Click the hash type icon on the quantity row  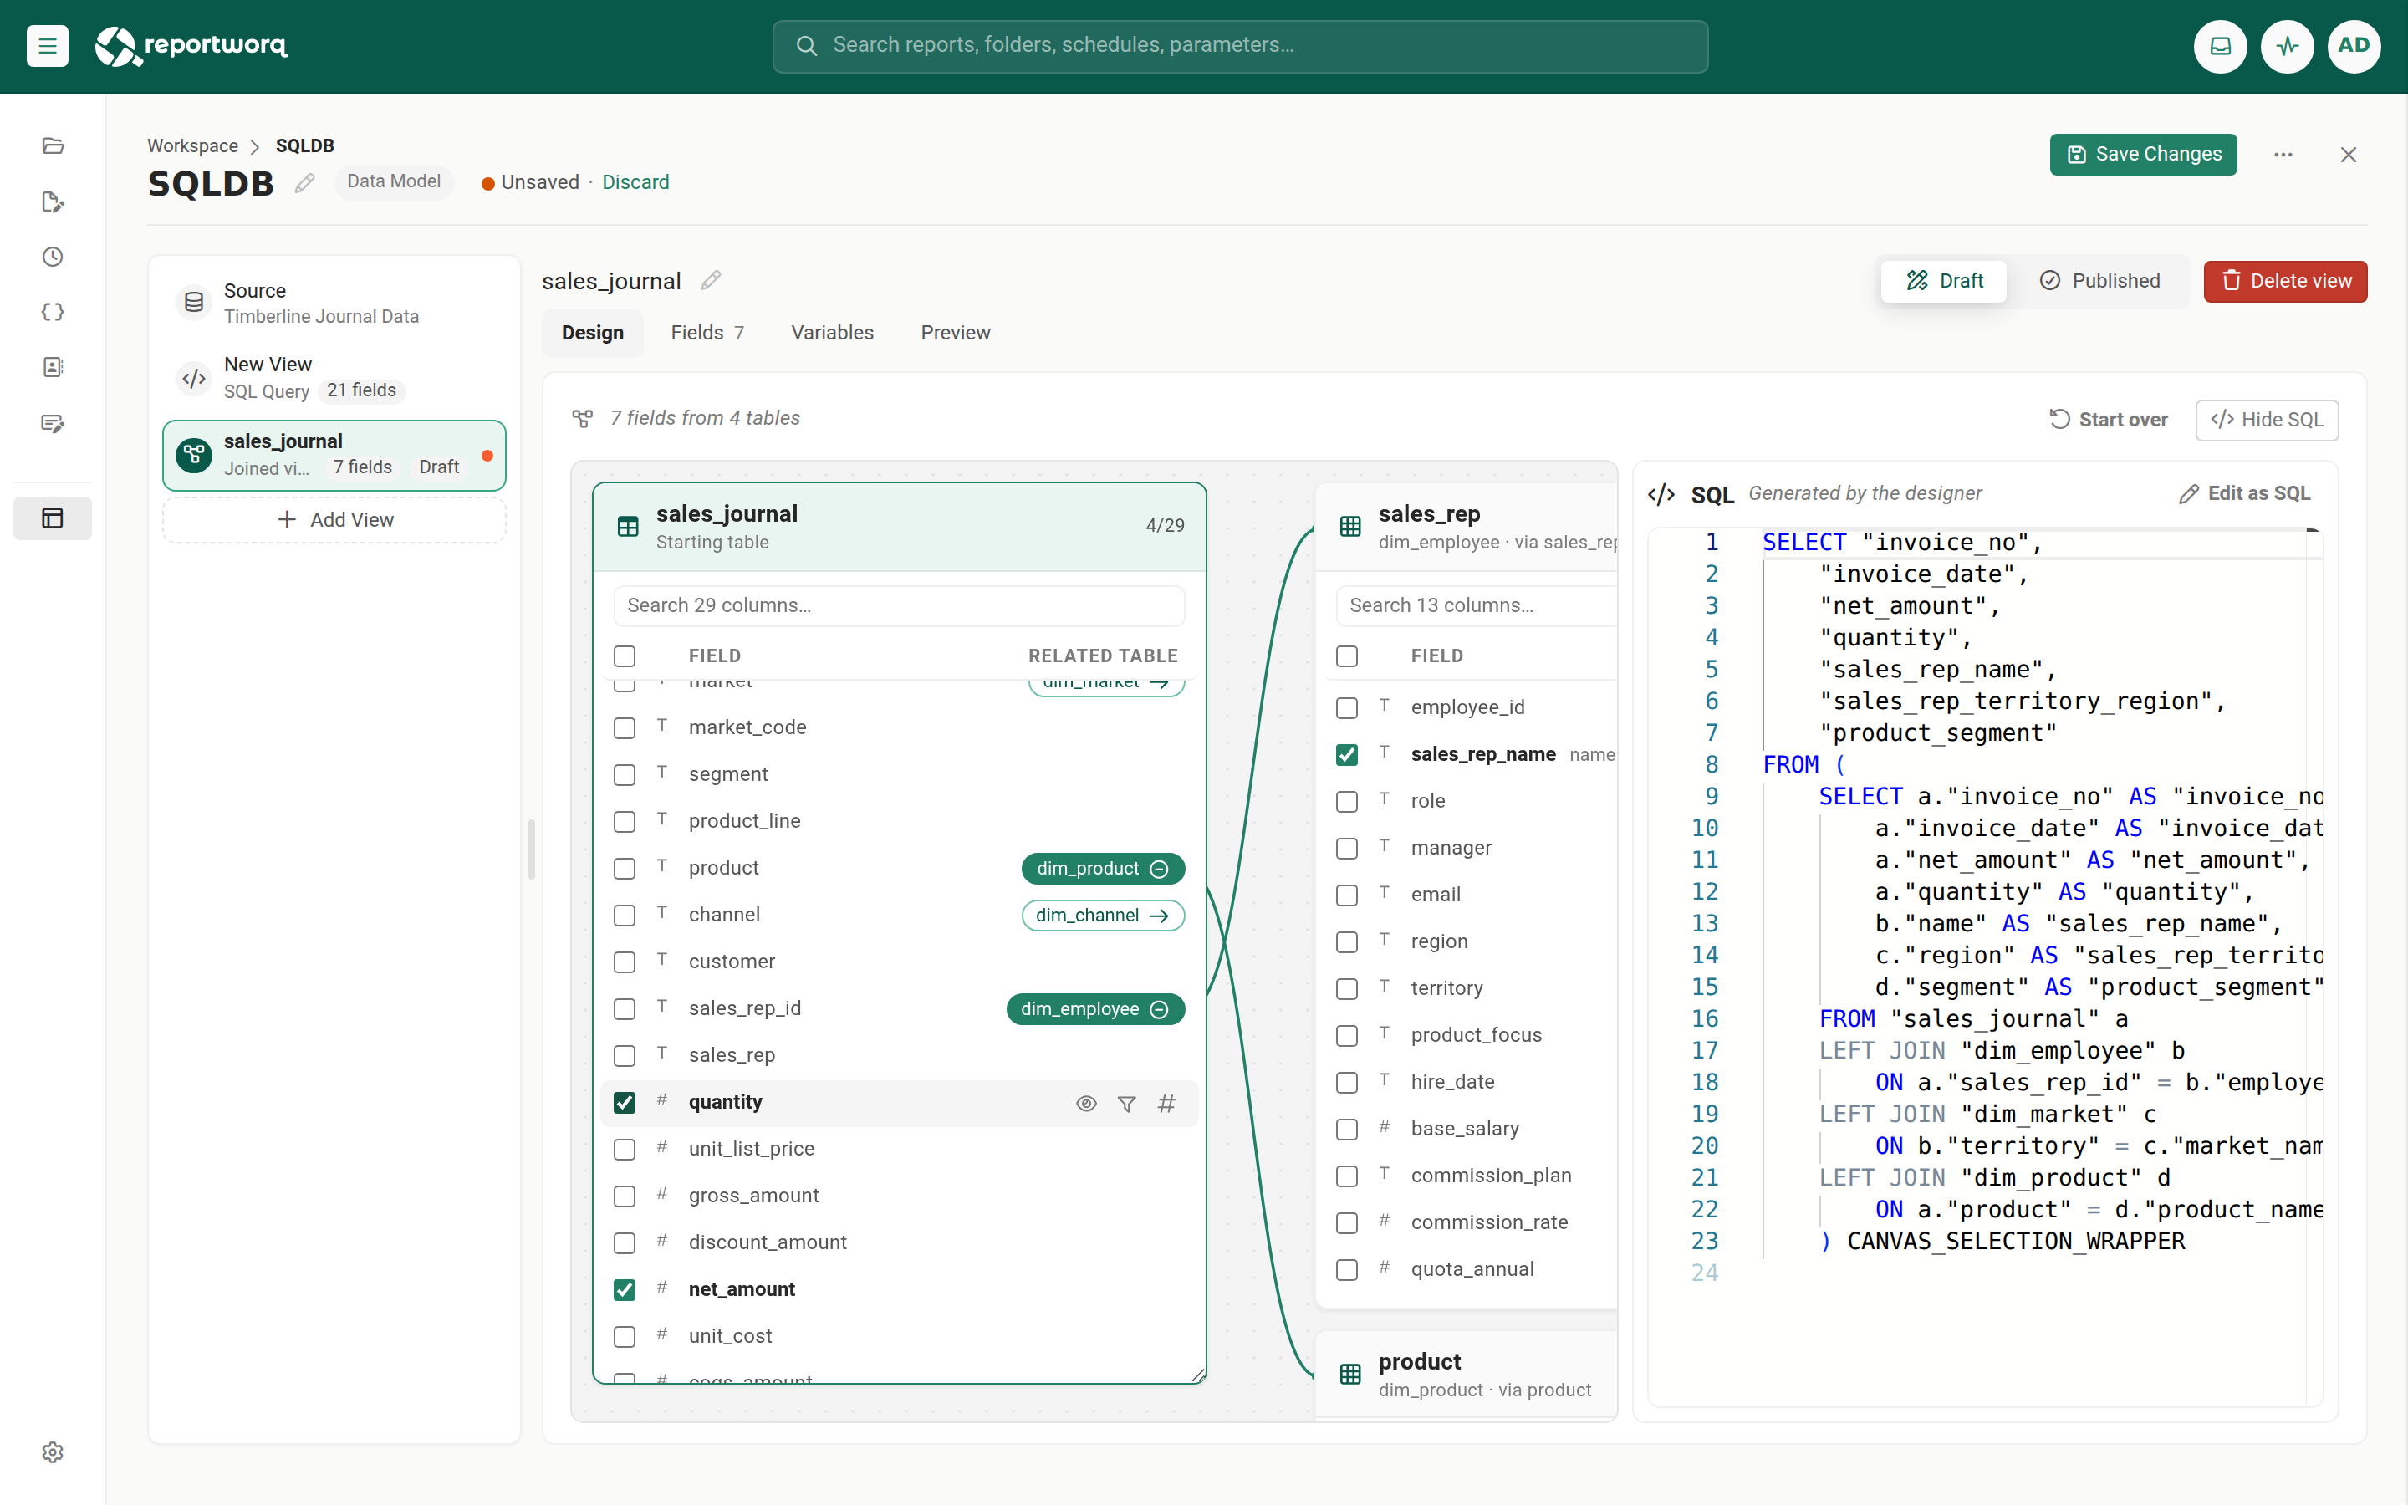click(x=1166, y=1103)
